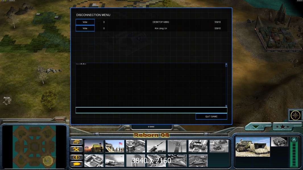Click the Vote button for DESKTOP-N88G
Screen dimensions: 303x170
(85, 22)
